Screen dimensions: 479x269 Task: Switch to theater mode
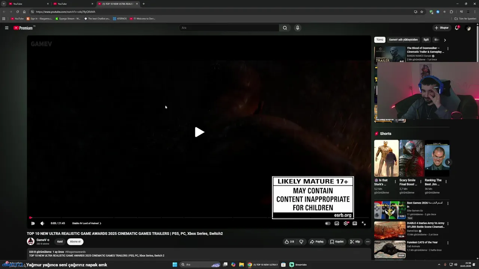coord(355,223)
